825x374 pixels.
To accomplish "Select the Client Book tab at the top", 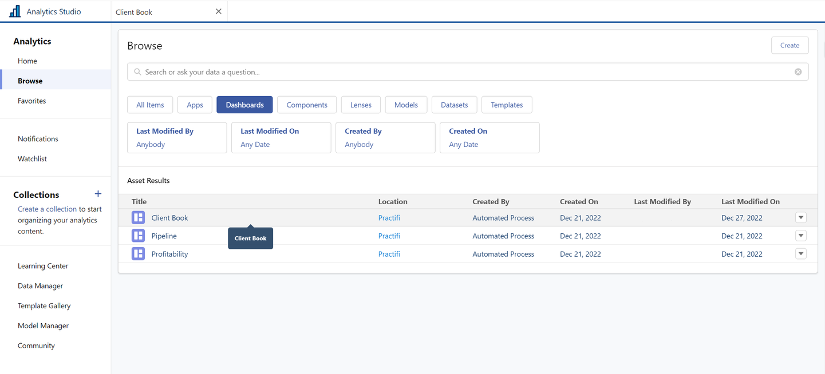I will coord(169,11).
